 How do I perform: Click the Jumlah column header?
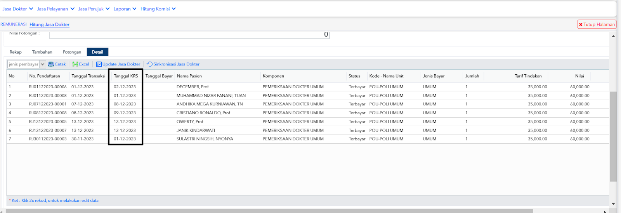(472, 76)
